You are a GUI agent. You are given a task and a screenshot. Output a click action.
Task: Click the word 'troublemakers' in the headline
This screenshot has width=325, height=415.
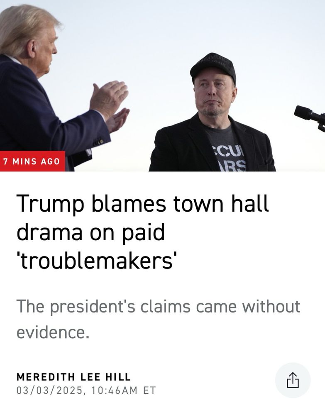point(96,261)
